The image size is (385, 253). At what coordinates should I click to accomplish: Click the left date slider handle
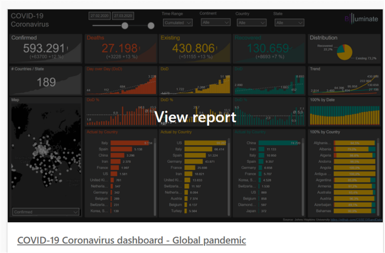(125, 25)
